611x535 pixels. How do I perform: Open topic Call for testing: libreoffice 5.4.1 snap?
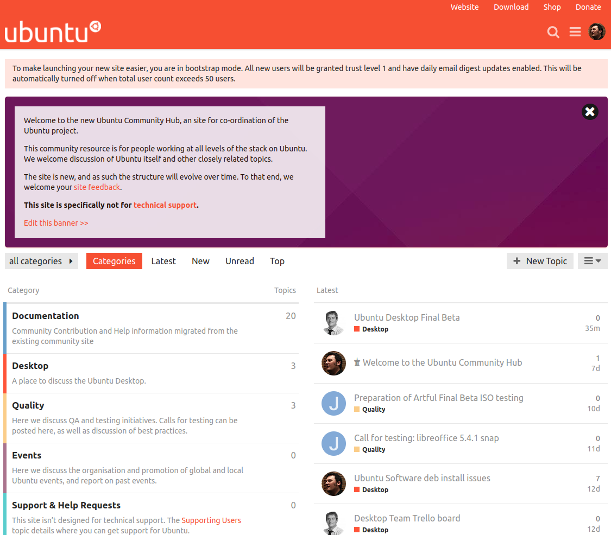(x=426, y=438)
